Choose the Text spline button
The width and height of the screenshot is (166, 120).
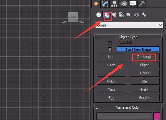point(112,89)
